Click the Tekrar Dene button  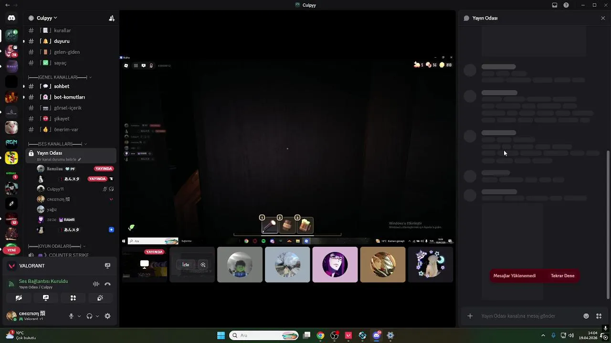[562, 276]
